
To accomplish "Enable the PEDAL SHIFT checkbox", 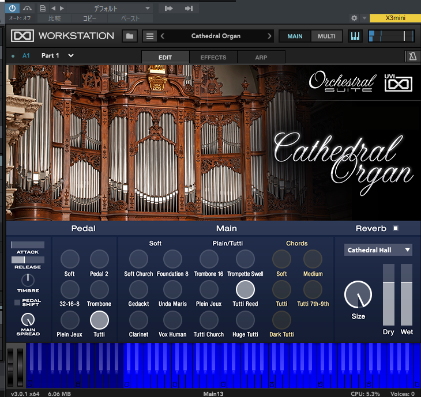I will click(x=17, y=303).
